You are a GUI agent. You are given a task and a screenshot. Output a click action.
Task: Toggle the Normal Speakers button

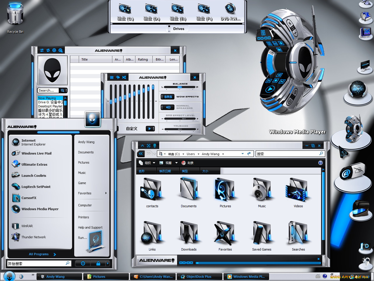(168, 107)
